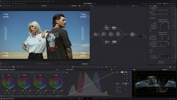Open the Display Target dropdown

coord(164,46)
